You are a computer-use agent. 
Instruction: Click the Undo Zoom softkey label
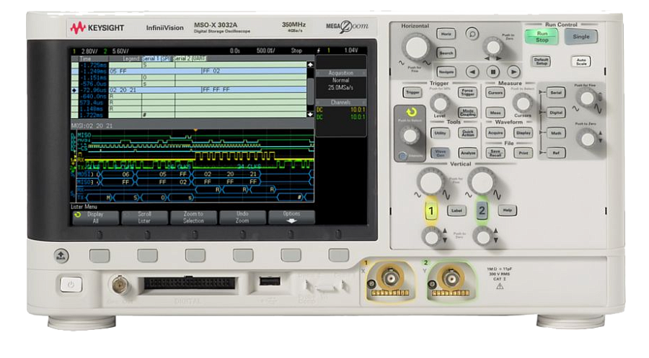tap(242, 218)
